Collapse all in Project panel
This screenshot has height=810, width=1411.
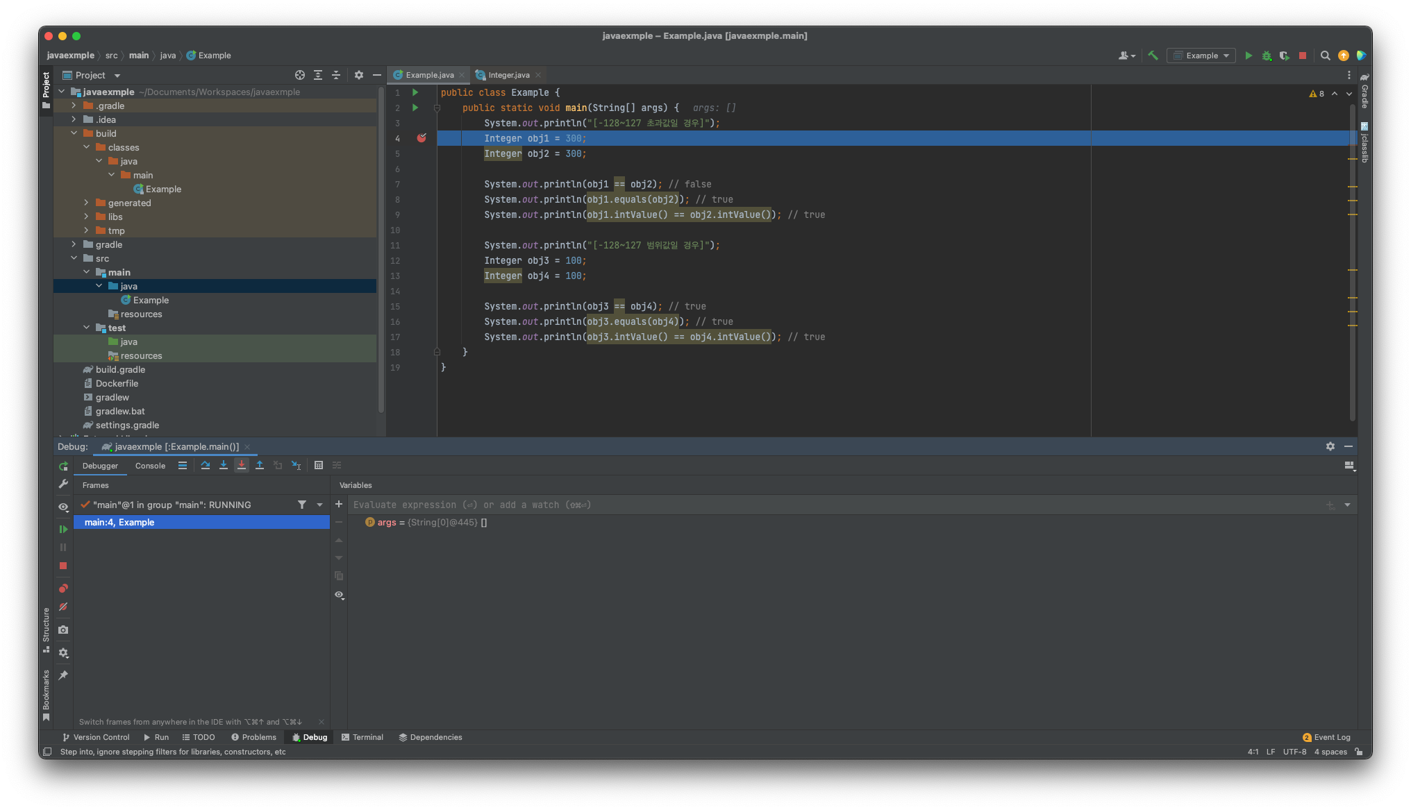(x=336, y=75)
